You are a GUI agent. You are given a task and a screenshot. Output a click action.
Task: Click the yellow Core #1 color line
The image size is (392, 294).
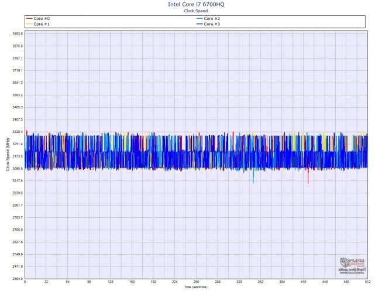tap(29, 24)
